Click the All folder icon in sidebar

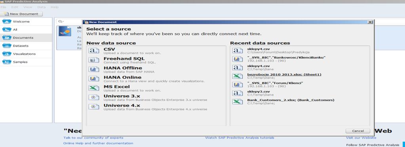pos(7,30)
